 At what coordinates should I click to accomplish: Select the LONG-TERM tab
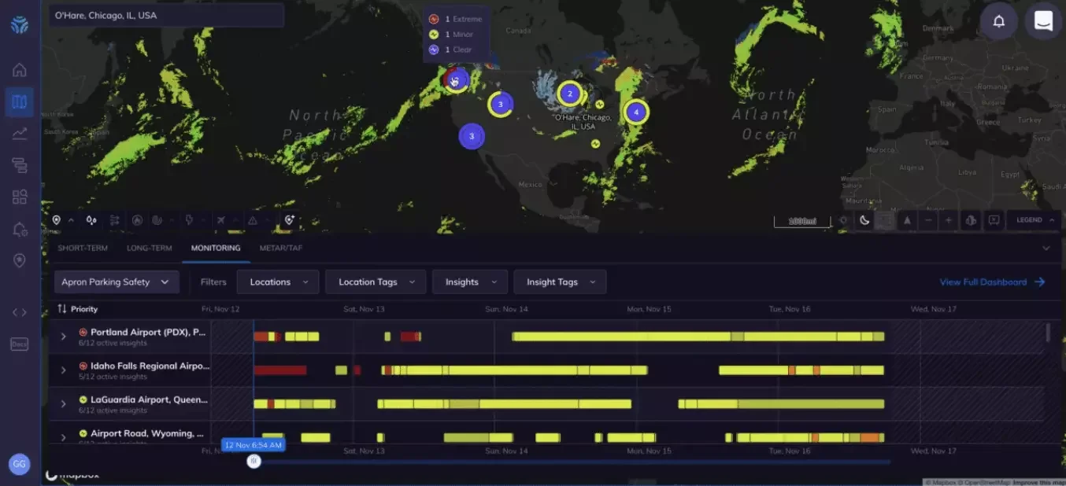coord(149,248)
